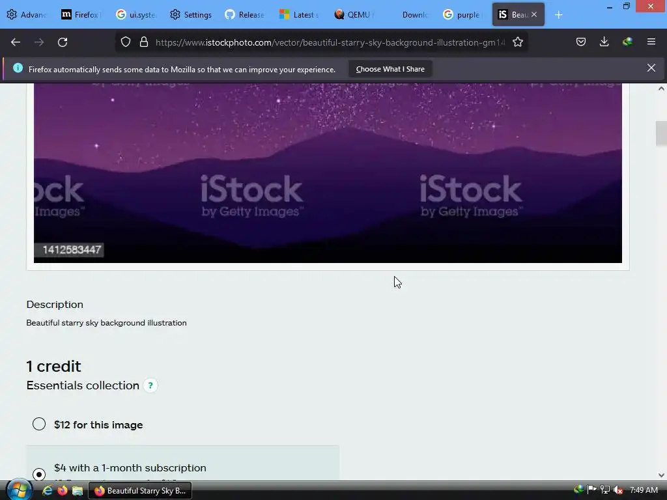Screen dimensions: 667x500
Task: Open the Downloads panel
Action: coord(604,42)
